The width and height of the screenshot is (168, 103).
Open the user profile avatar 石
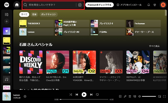[x=163, y=5]
